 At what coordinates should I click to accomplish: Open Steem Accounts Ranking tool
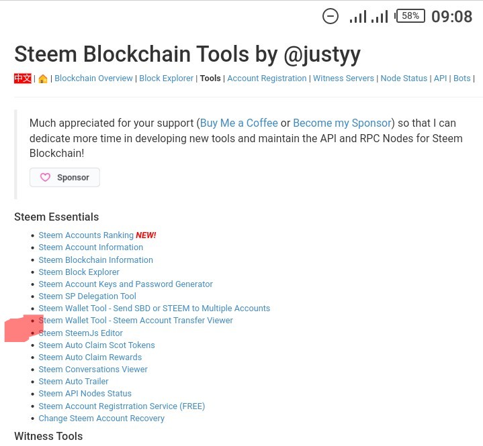coord(86,235)
